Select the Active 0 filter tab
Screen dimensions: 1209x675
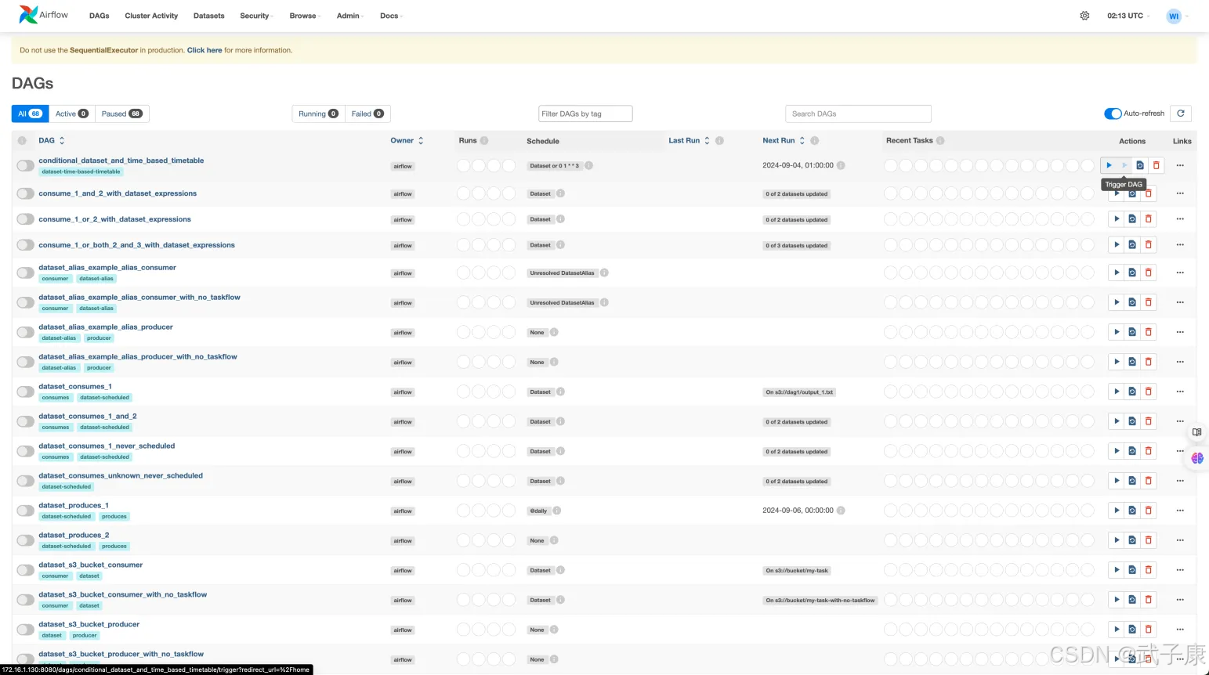pos(71,114)
